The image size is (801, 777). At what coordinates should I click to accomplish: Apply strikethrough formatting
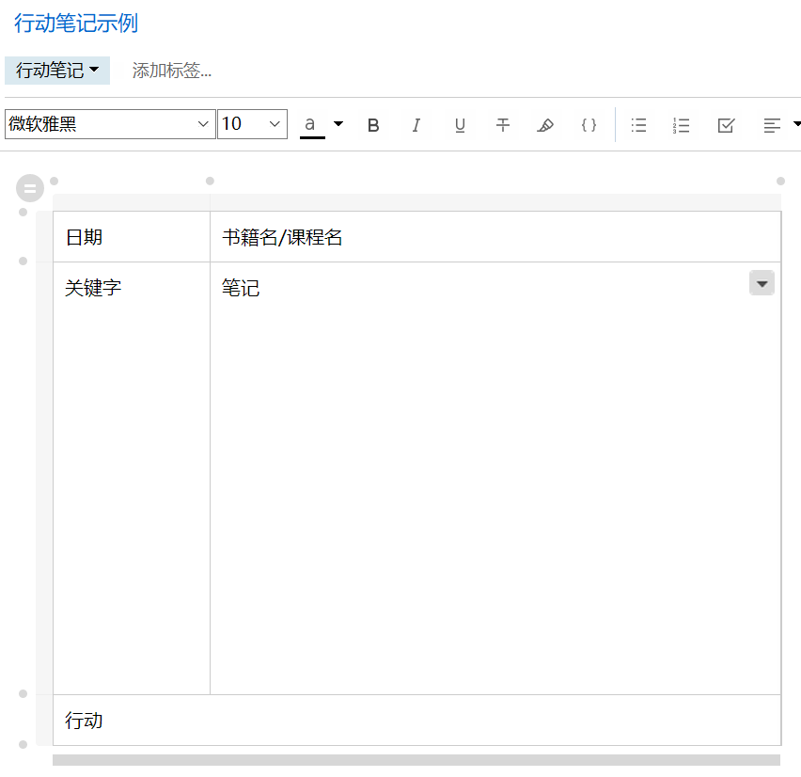pyautogui.click(x=503, y=125)
